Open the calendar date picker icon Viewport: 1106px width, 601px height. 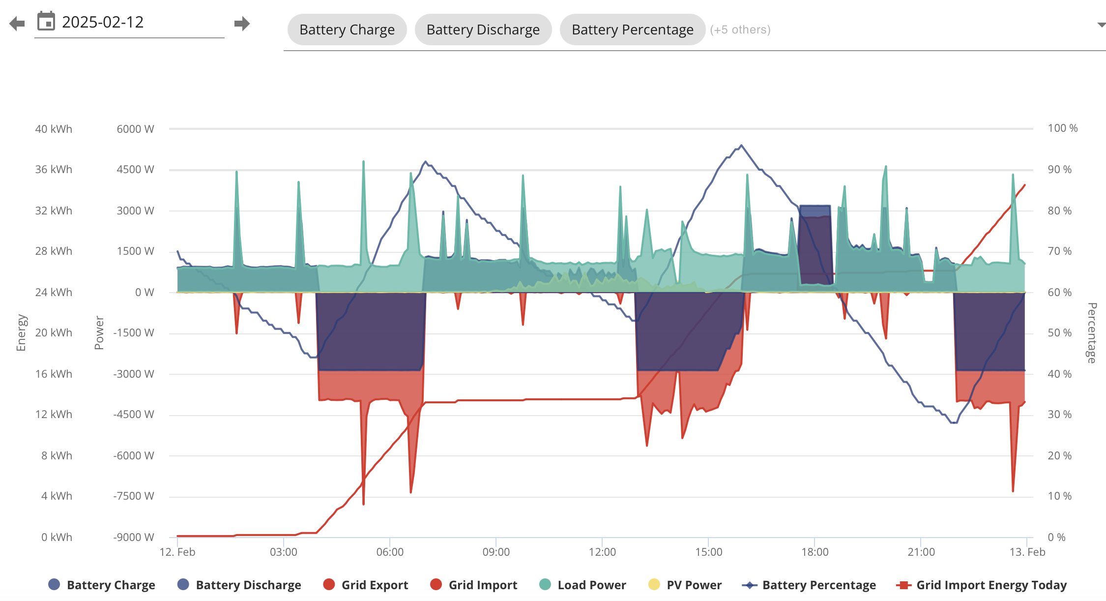click(46, 21)
